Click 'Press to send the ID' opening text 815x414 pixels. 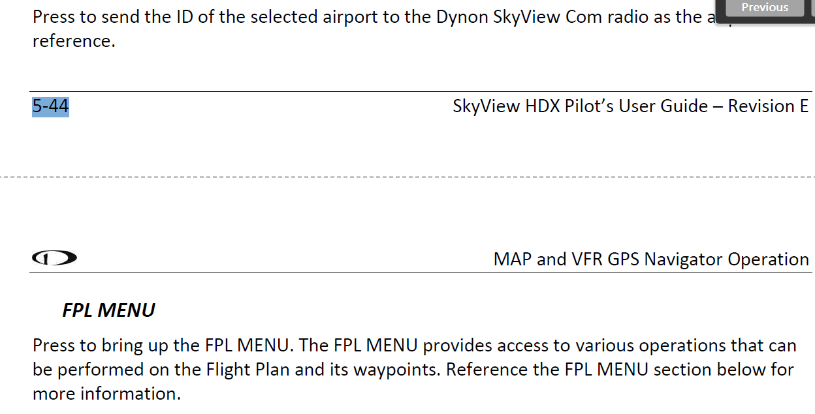click(x=112, y=16)
